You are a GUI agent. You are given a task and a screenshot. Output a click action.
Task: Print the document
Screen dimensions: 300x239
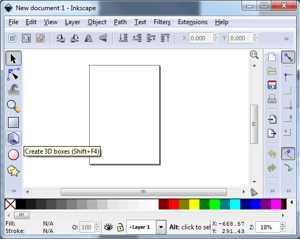[272, 99]
